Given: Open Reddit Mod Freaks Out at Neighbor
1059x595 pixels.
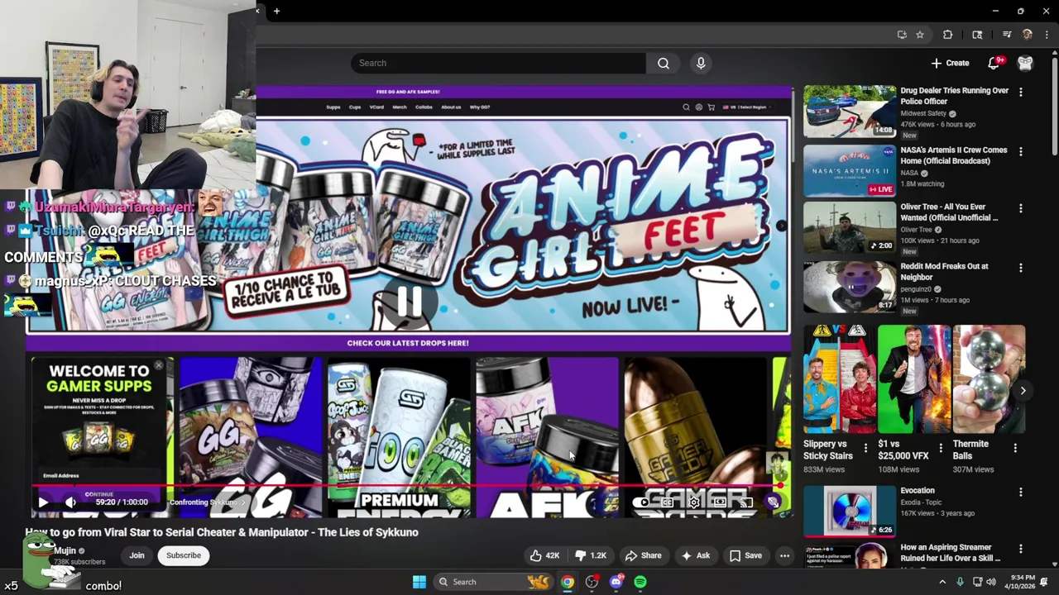Looking at the screenshot, I should tap(849, 287).
